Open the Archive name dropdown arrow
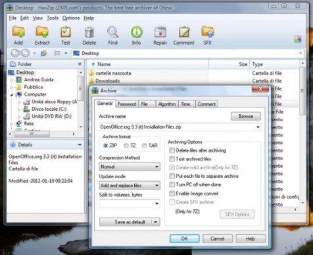Screen dimensions: 313x255 (x=258, y=127)
